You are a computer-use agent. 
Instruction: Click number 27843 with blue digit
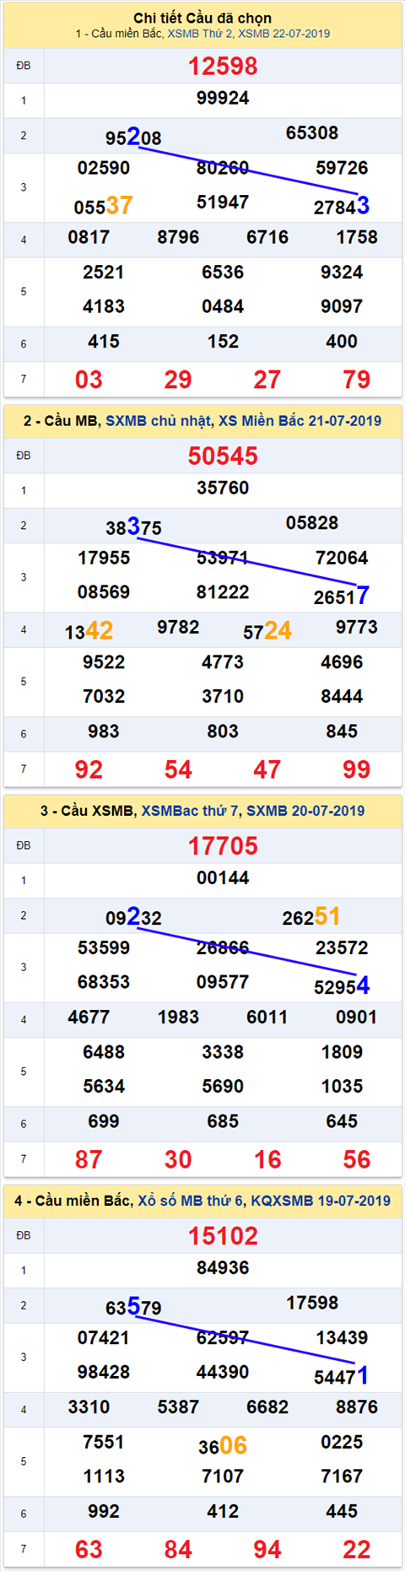(x=342, y=205)
